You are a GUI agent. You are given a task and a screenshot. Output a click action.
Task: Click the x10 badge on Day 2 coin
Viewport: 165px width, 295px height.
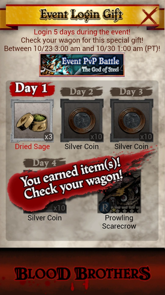click(x=96, y=137)
